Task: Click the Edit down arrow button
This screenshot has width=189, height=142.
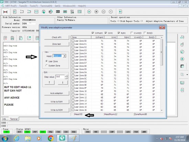Action: 63,83
